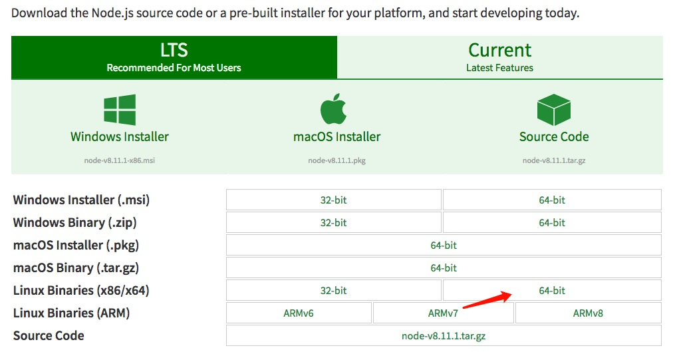This screenshot has width=675, height=352.
Task: Click the 'Windows Binary (.zip)' row label
Action: point(75,223)
